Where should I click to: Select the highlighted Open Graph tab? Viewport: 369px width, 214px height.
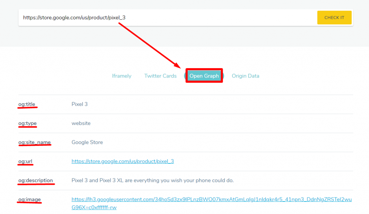[204, 76]
